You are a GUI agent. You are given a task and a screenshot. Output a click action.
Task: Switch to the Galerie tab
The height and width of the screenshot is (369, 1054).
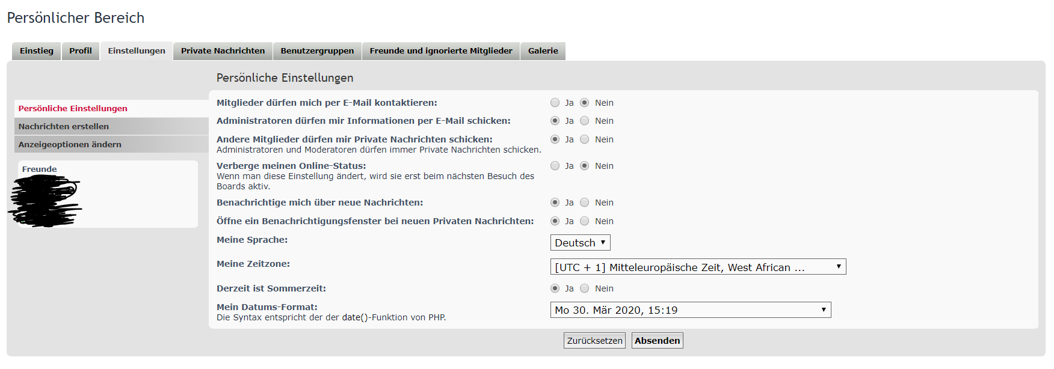[543, 51]
